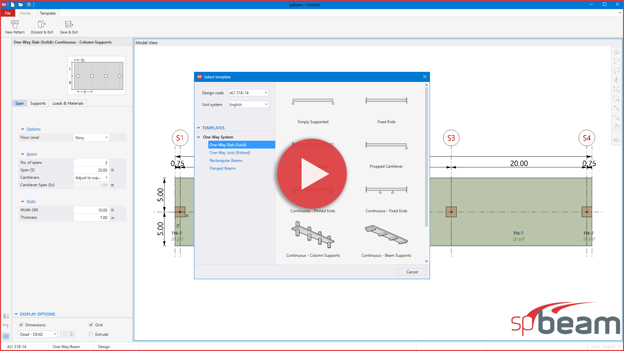The width and height of the screenshot is (624, 351).
Task: Click the Rotate view icon
Action: (x=617, y=80)
